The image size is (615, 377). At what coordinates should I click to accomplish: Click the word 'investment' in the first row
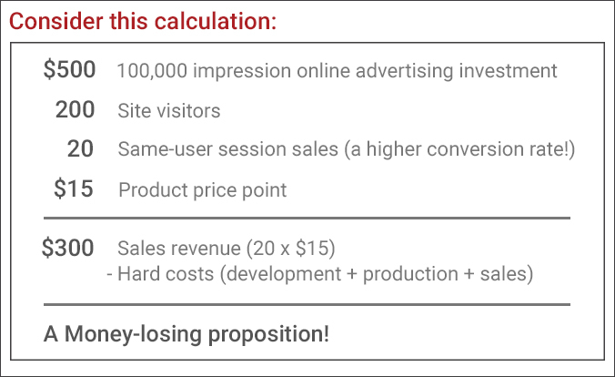coord(508,71)
